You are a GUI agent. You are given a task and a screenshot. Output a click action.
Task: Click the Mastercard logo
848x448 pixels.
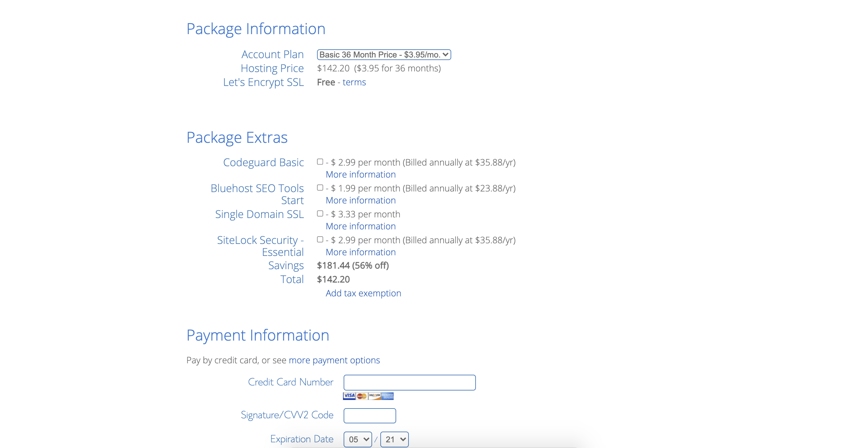362,396
